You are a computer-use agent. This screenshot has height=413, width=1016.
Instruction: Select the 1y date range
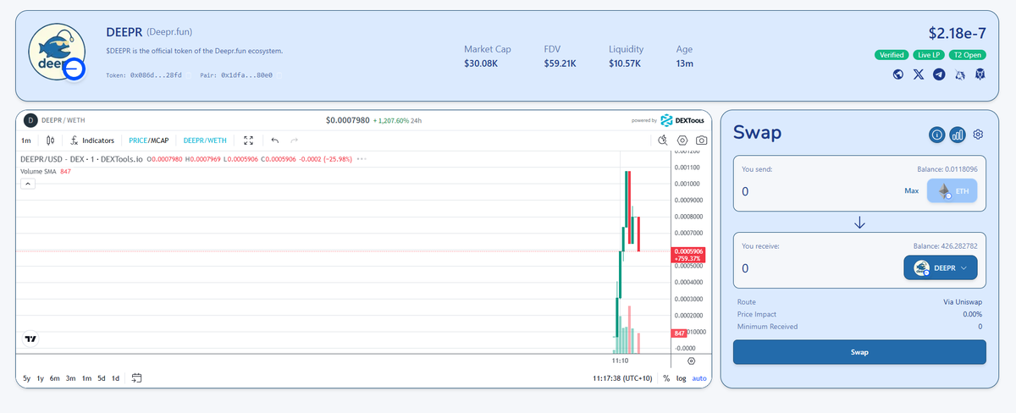[40, 378]
